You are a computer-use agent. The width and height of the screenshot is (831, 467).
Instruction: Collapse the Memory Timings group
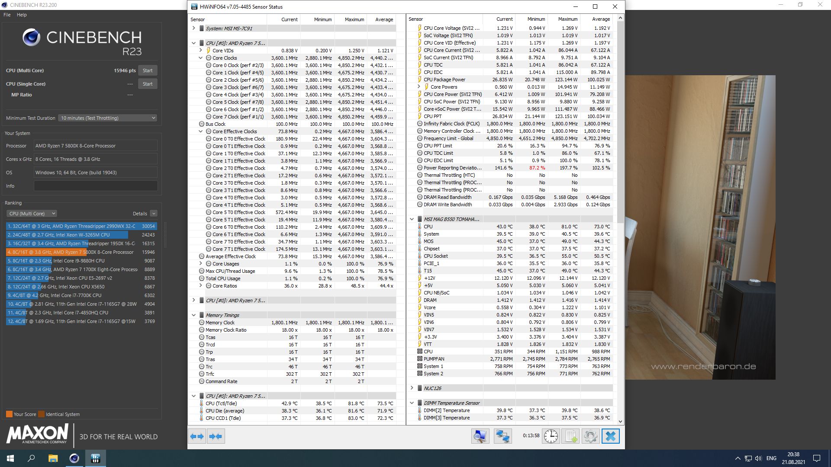tap(193, 315)
